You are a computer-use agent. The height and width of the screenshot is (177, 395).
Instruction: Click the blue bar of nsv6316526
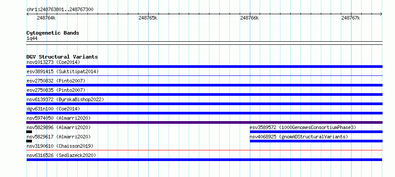click(204, 160)
